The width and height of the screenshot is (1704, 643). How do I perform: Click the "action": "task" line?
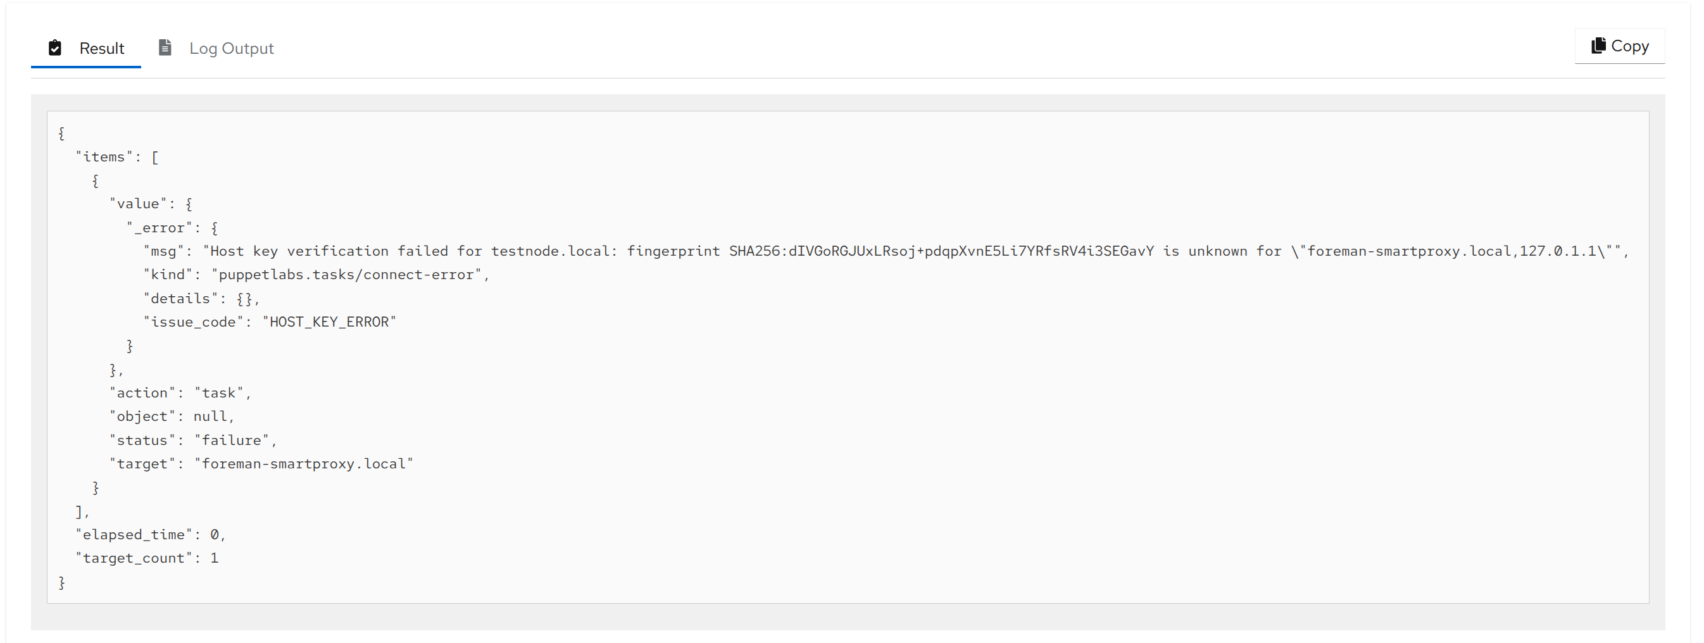[x=180, y=393]
